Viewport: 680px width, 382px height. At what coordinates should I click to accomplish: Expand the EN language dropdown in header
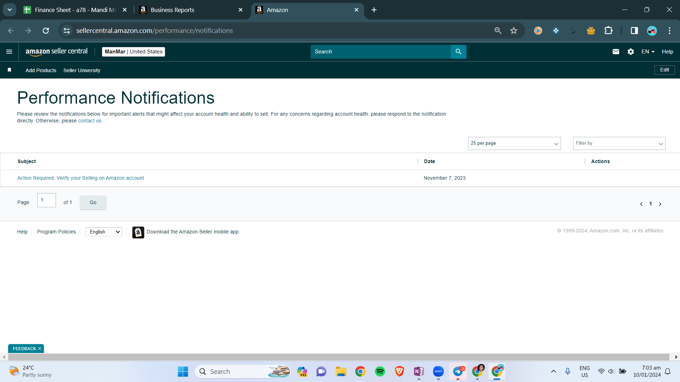[648, 52]
